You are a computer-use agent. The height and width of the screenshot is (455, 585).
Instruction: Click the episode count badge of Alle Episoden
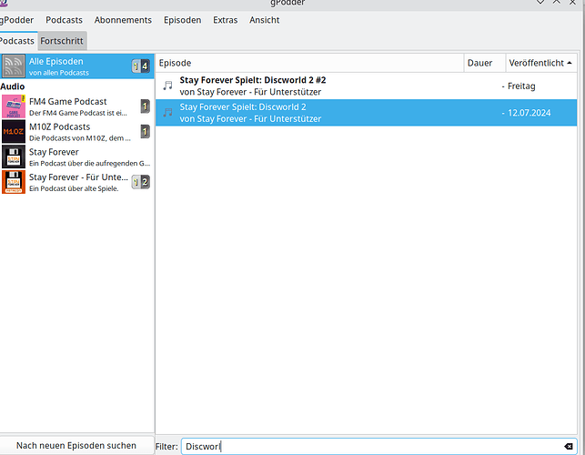(x=141, y=66)
